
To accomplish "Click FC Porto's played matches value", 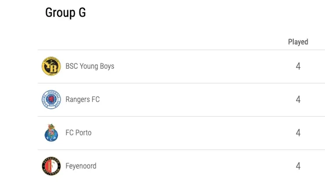I will click(x=298, y=133).
